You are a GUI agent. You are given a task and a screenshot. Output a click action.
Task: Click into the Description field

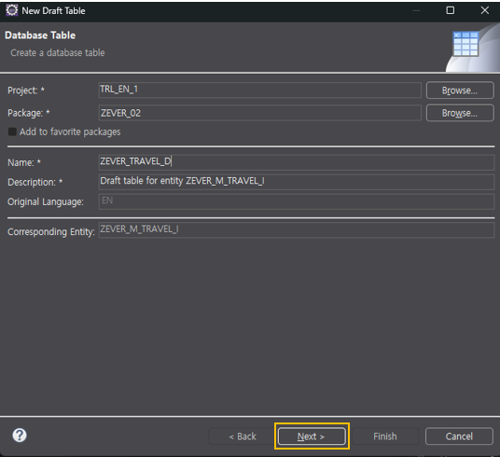coord(297,182)
